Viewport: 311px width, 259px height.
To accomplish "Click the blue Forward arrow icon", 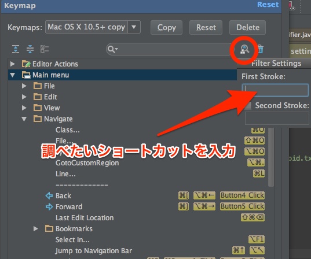I will point(49,207).
